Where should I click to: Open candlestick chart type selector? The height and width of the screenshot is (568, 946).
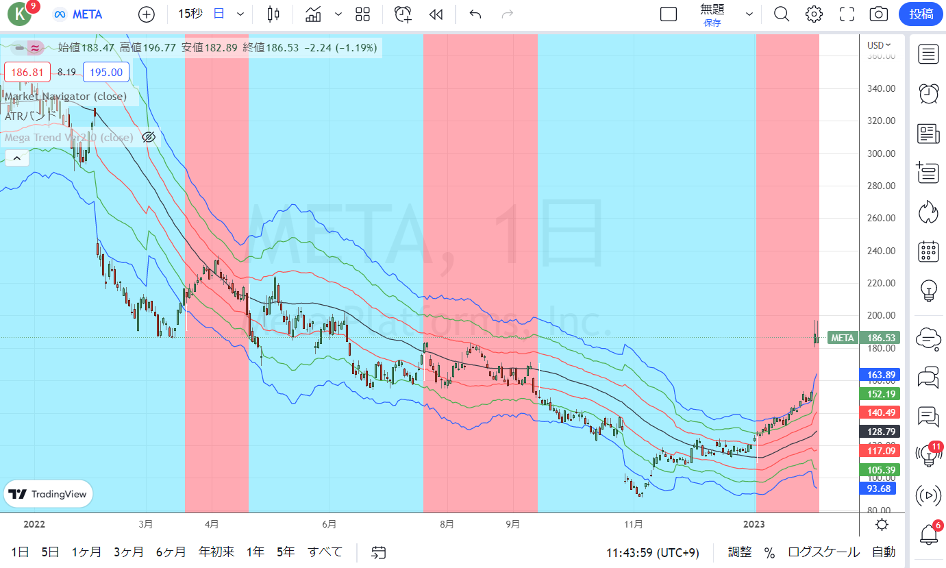[x=273, y=14]
